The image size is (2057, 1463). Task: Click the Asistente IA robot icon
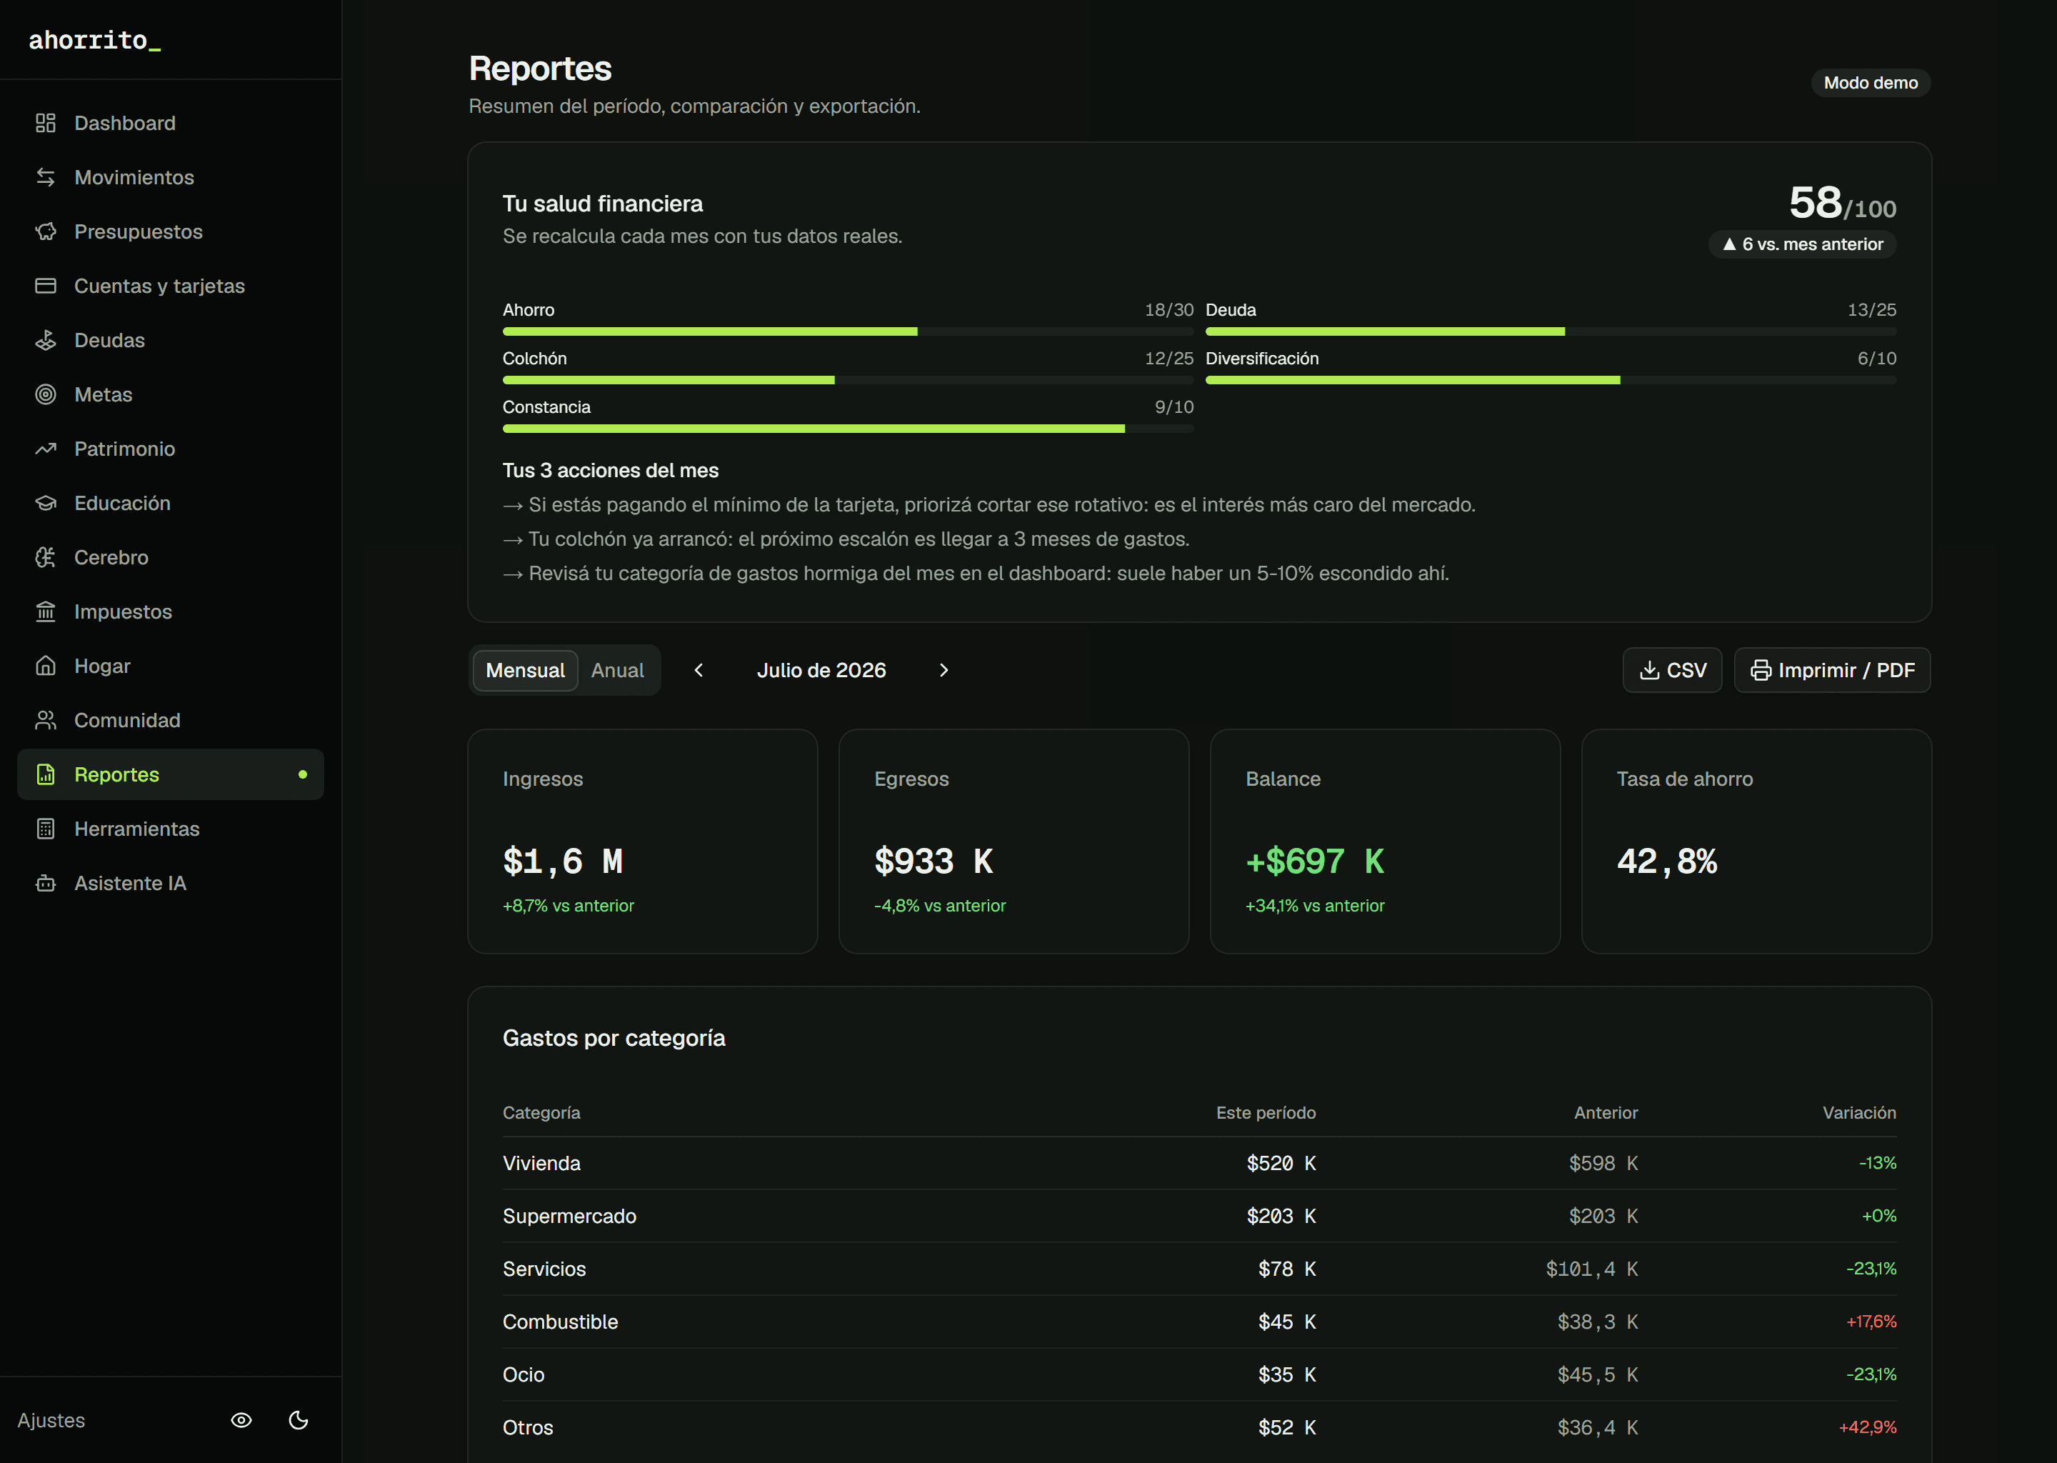pos(46,883)
